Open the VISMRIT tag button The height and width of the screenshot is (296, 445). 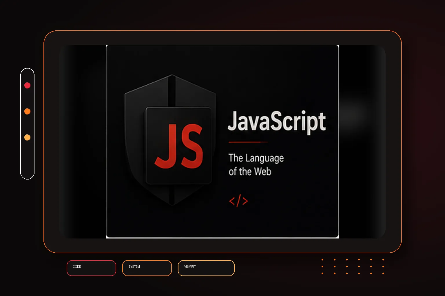(x=206, y=268)
